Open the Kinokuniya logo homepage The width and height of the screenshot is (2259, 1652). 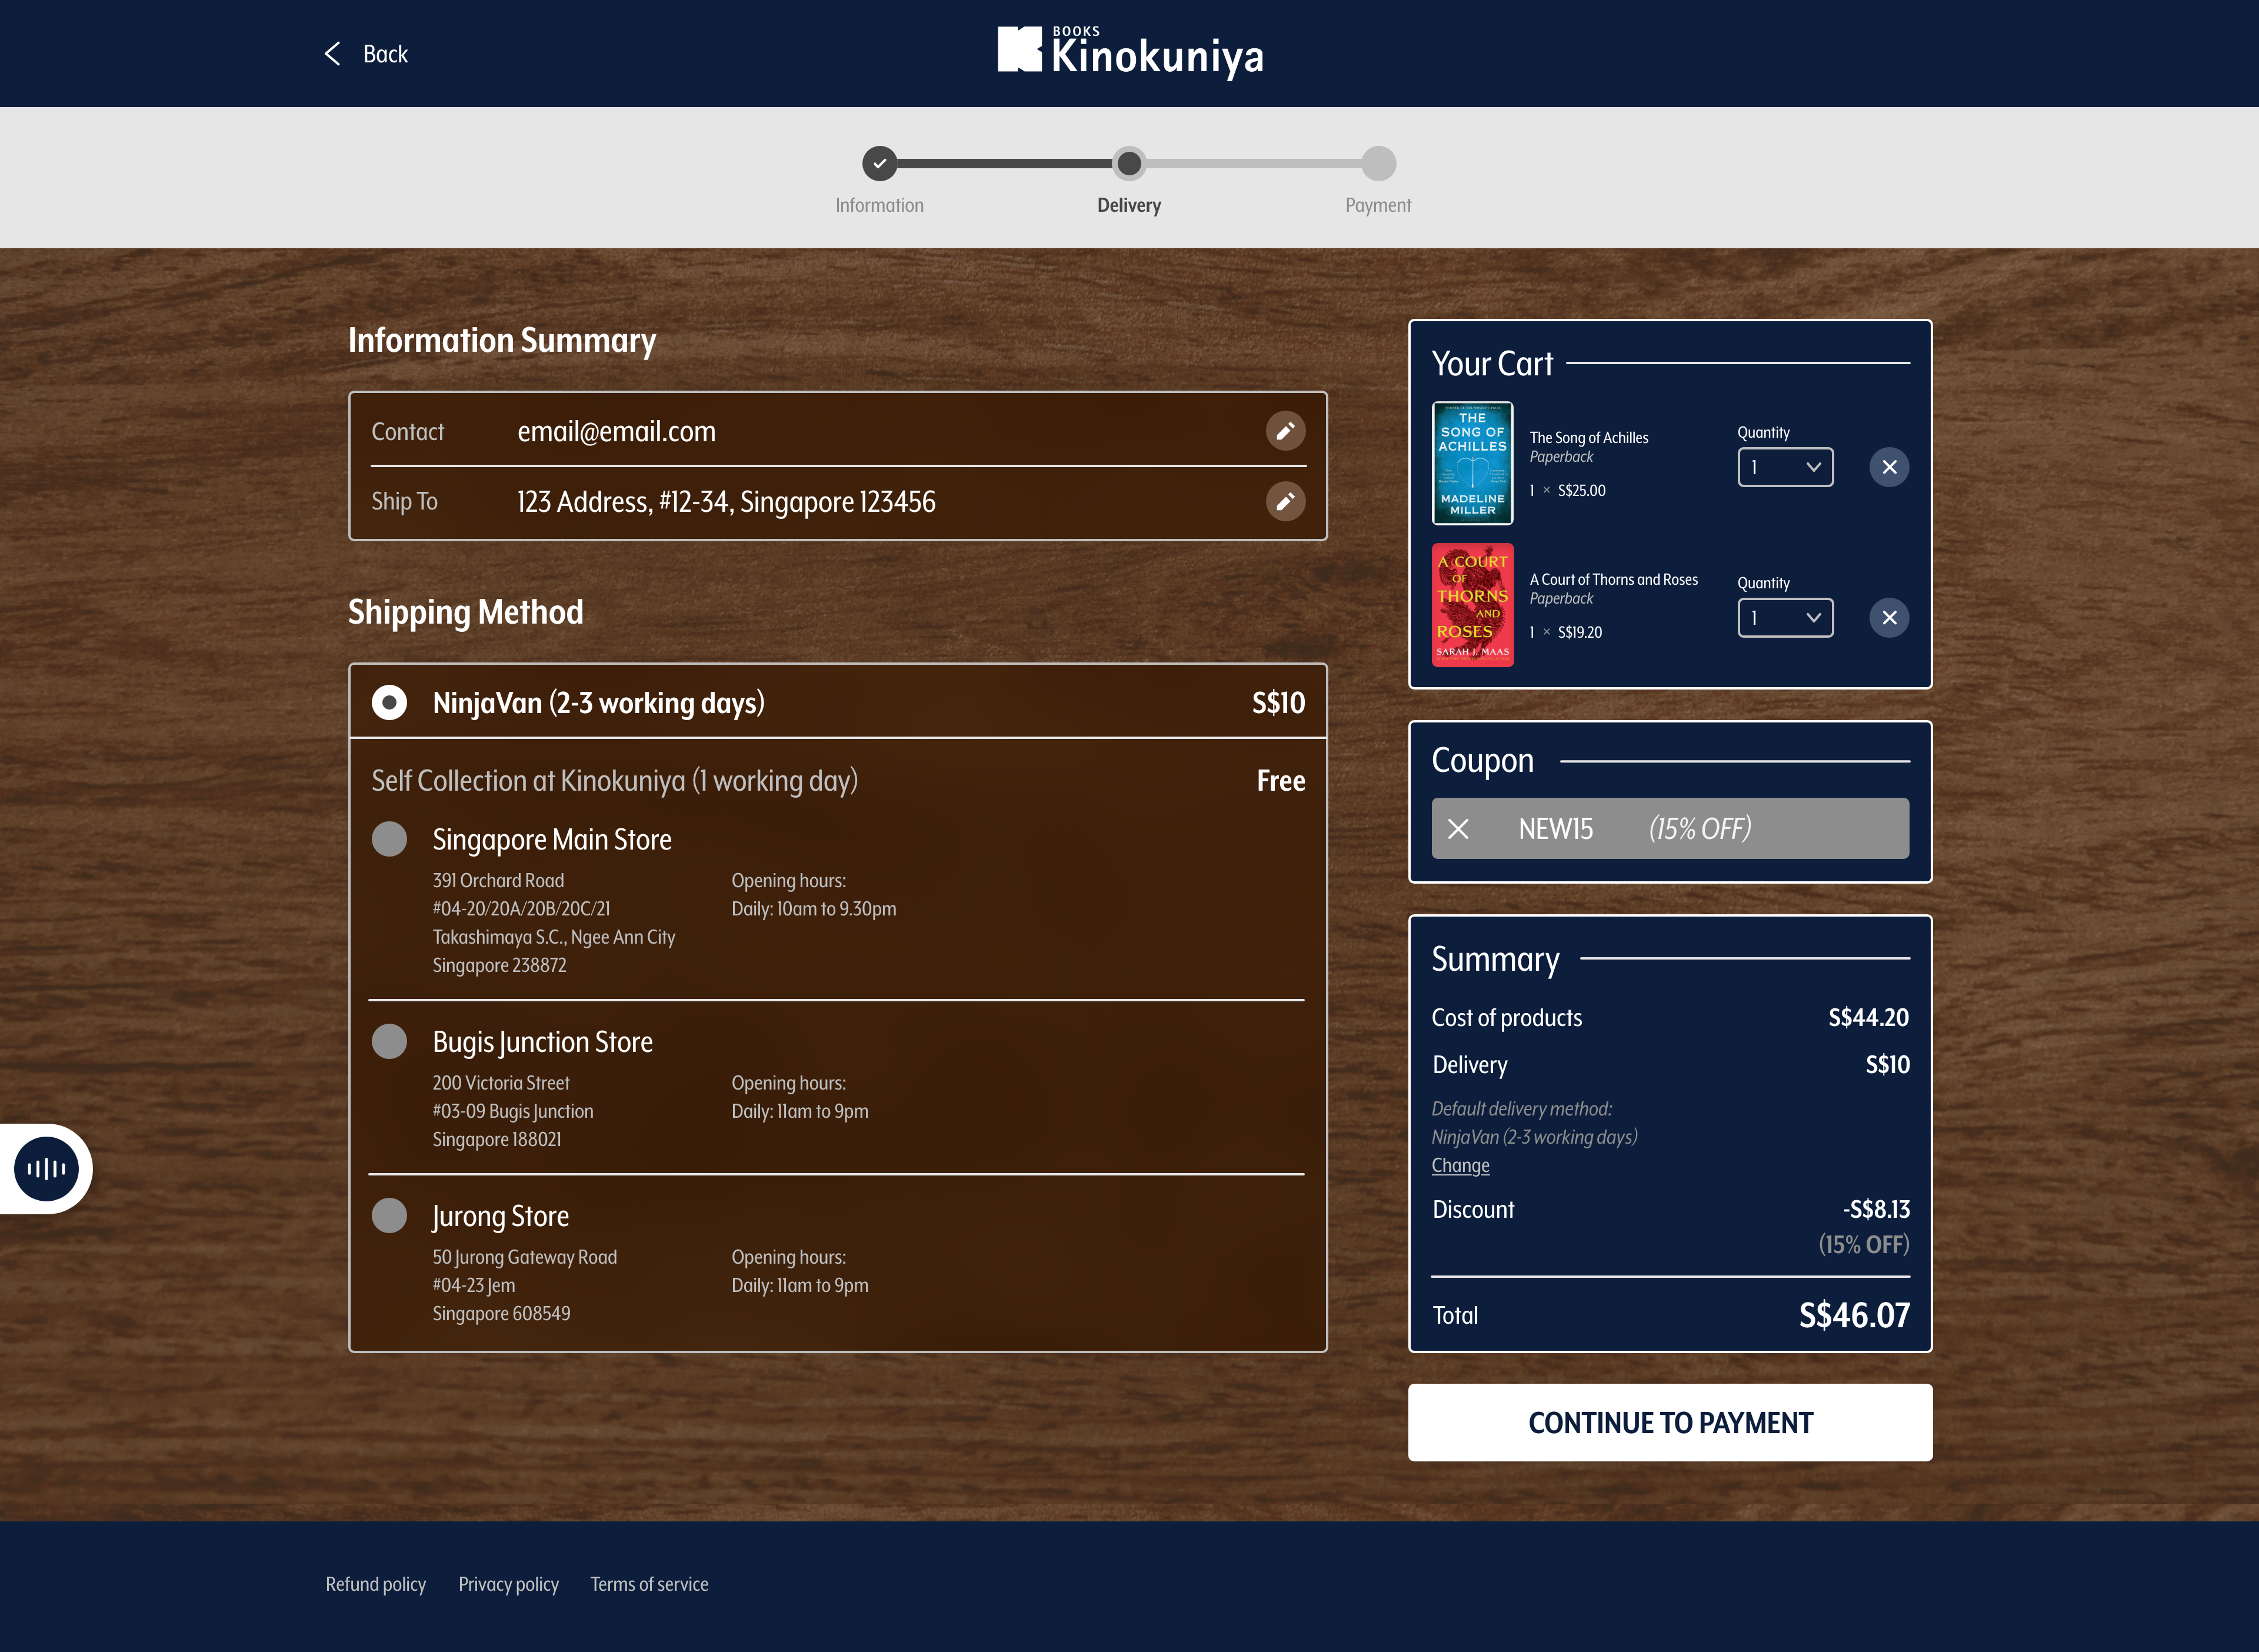[x=1130, y=52]
